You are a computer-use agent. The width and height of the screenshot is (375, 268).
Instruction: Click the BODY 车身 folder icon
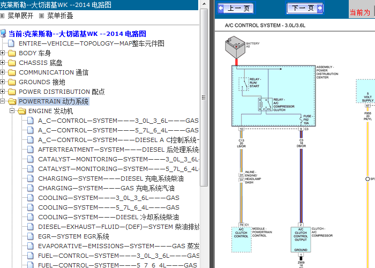tap(12, 53)
